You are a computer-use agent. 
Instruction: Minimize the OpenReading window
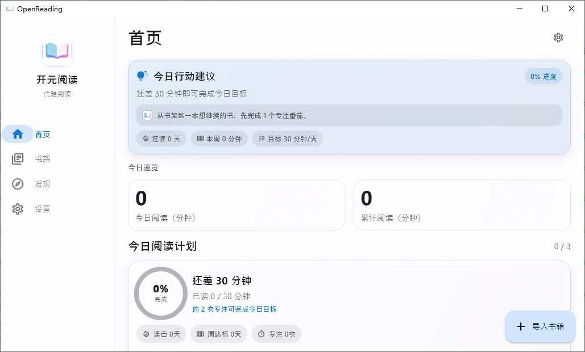pyautogui.click(x=520, y=9)
